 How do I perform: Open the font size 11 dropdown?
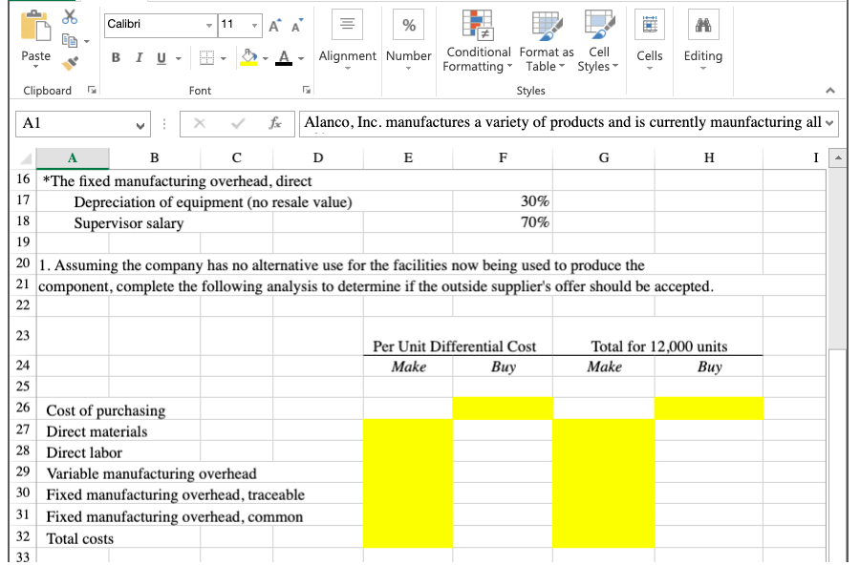point(253,24)
